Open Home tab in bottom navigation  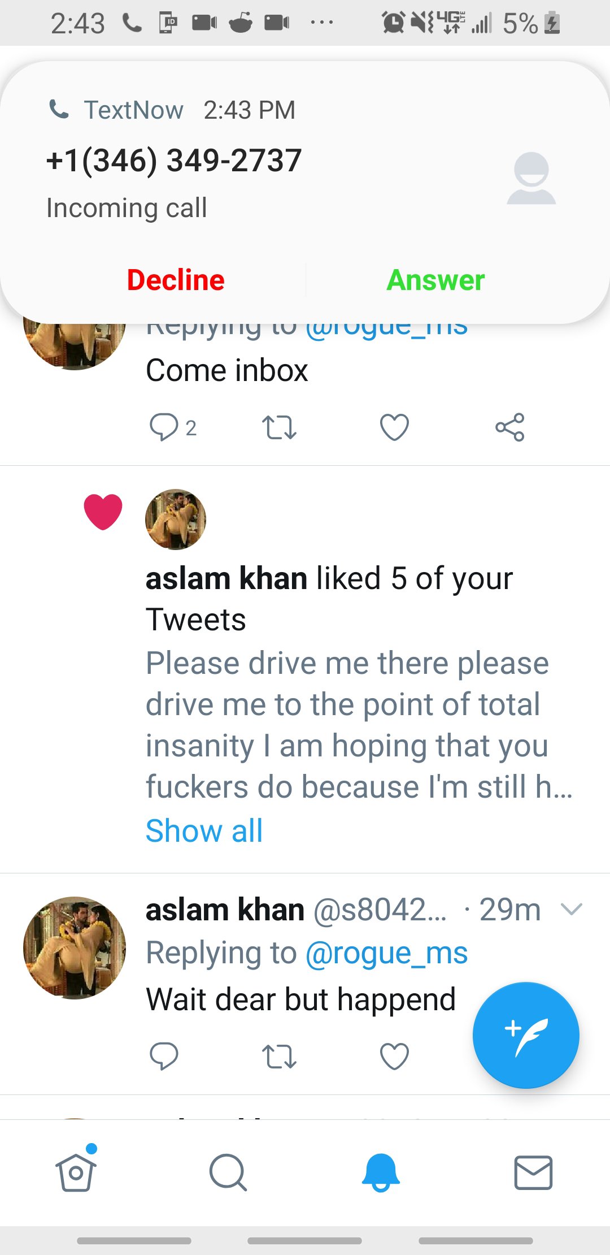(76, 1172)
